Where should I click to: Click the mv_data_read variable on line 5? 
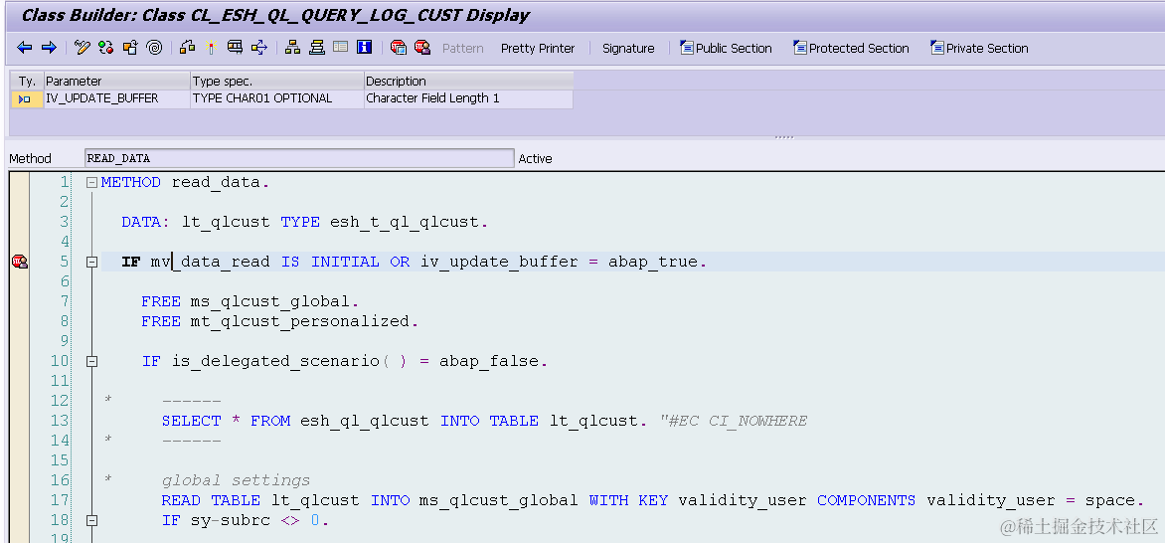pos(211,262)
